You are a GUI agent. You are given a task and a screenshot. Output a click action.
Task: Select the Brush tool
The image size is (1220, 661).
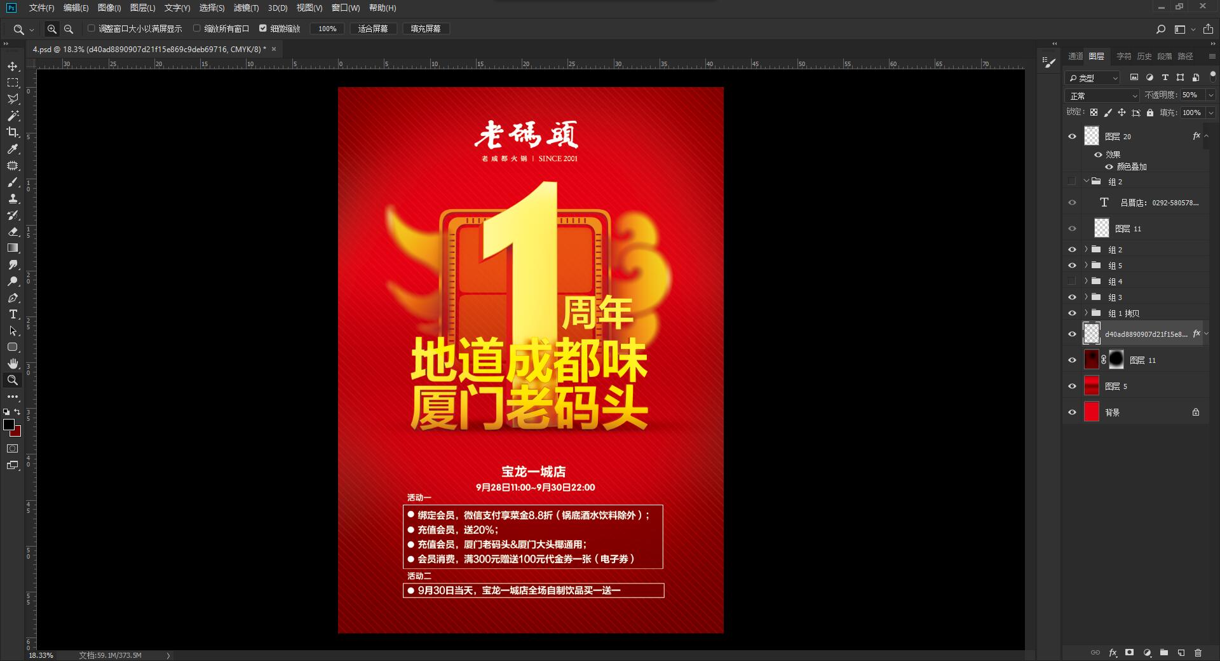coord(13,182)
